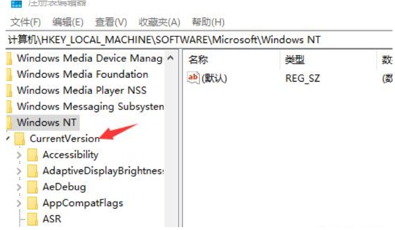Open the 编辑(E) menu
Viewport: 395px width, 230px height.
click(68, 22)
